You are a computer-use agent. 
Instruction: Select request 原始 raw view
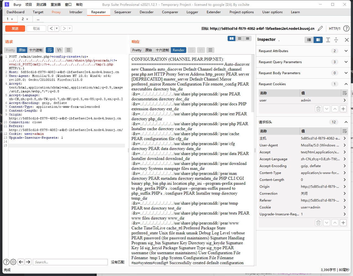click(x=22, y=50)
